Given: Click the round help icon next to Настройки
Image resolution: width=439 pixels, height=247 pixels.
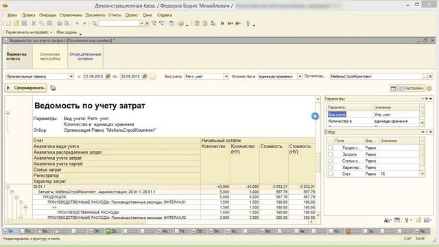Looking at the screenshot, I should point(429,89).
